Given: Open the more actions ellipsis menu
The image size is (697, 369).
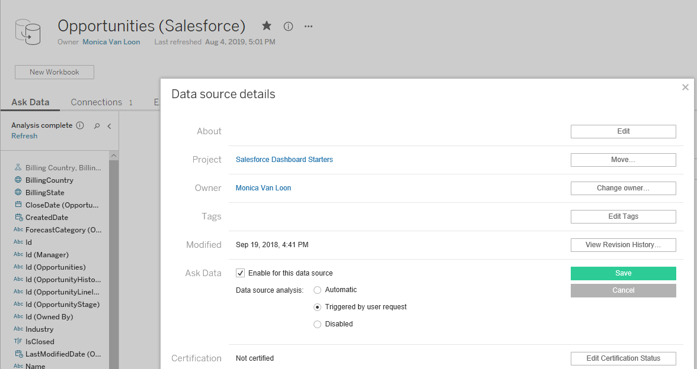Looking at the screenshot, I should pyautogui.click(x=308, y=26).
